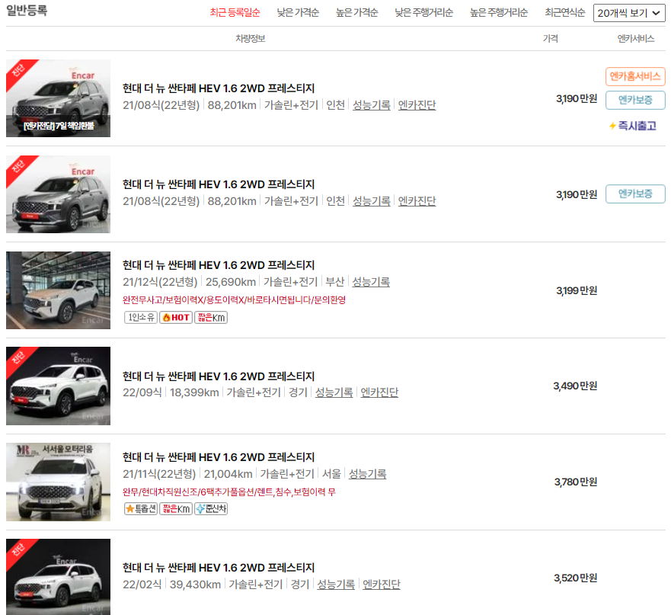Click the 차량정보 column header
This screenshot has height=615, width=671.
click(x=251, y=39)
